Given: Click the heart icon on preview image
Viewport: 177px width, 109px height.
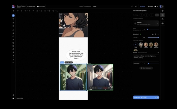Looking at the screenshot, I should click(x=109, y=88).
